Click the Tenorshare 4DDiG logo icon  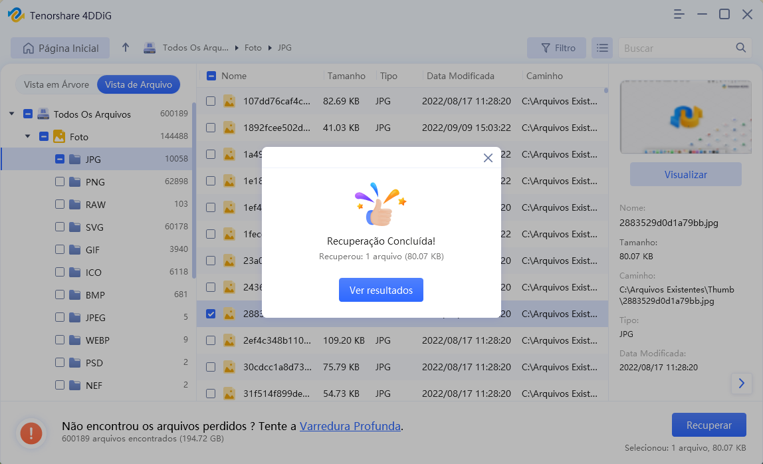point(16,15)
